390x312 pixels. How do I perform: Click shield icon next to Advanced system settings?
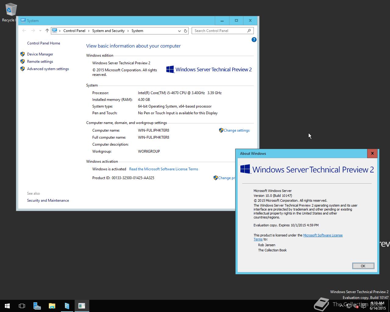23,69
